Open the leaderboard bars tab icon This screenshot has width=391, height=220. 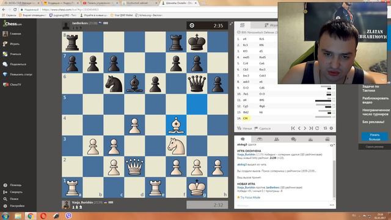coord(310,139)
